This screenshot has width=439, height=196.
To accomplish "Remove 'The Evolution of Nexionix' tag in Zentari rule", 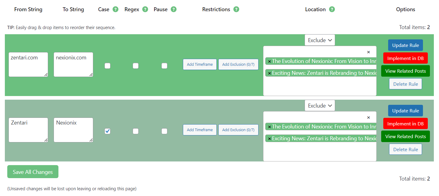I will pyautogui.click(x=269, y=127).
